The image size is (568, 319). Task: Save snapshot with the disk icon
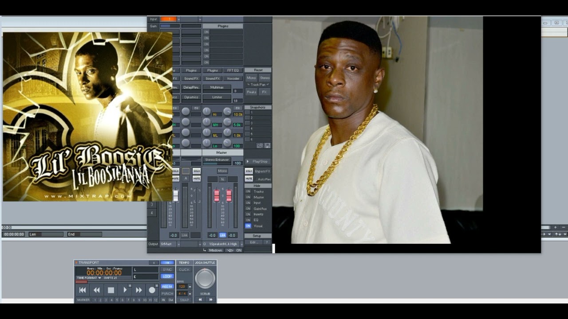coord(267,145)
